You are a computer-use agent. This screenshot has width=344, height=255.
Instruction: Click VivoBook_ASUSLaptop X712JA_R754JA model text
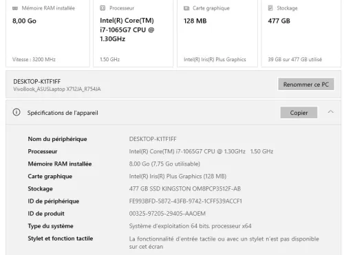click(x=57, y=89)
